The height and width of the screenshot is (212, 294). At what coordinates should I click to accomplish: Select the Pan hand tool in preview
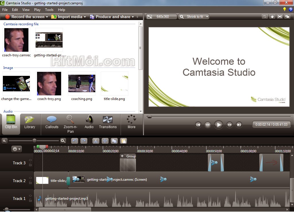[272, 16]
